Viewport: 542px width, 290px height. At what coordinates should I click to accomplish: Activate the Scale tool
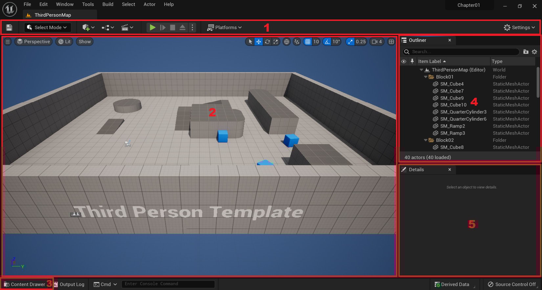(x=276, y=42)
